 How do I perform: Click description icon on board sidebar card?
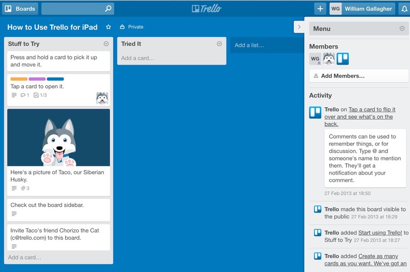point(14,213)
